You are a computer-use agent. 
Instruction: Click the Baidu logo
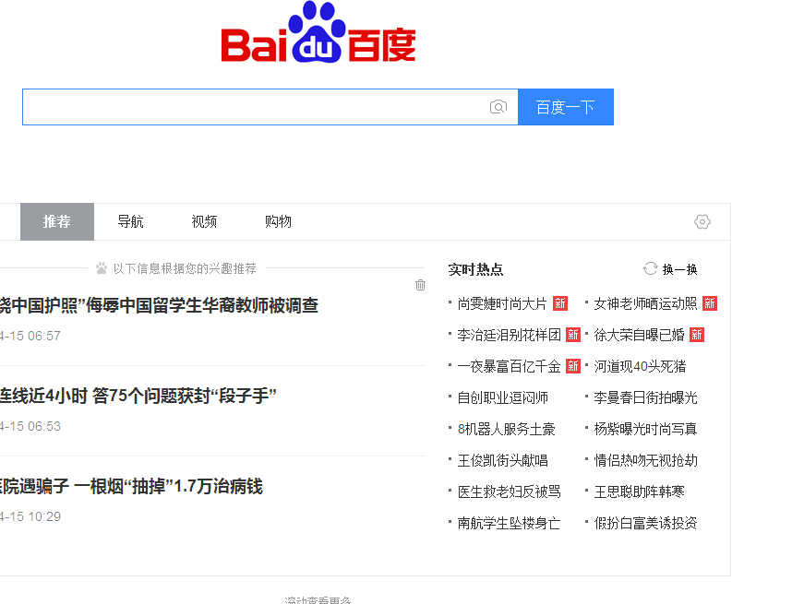pyautogui.click(x=318, y=31)
